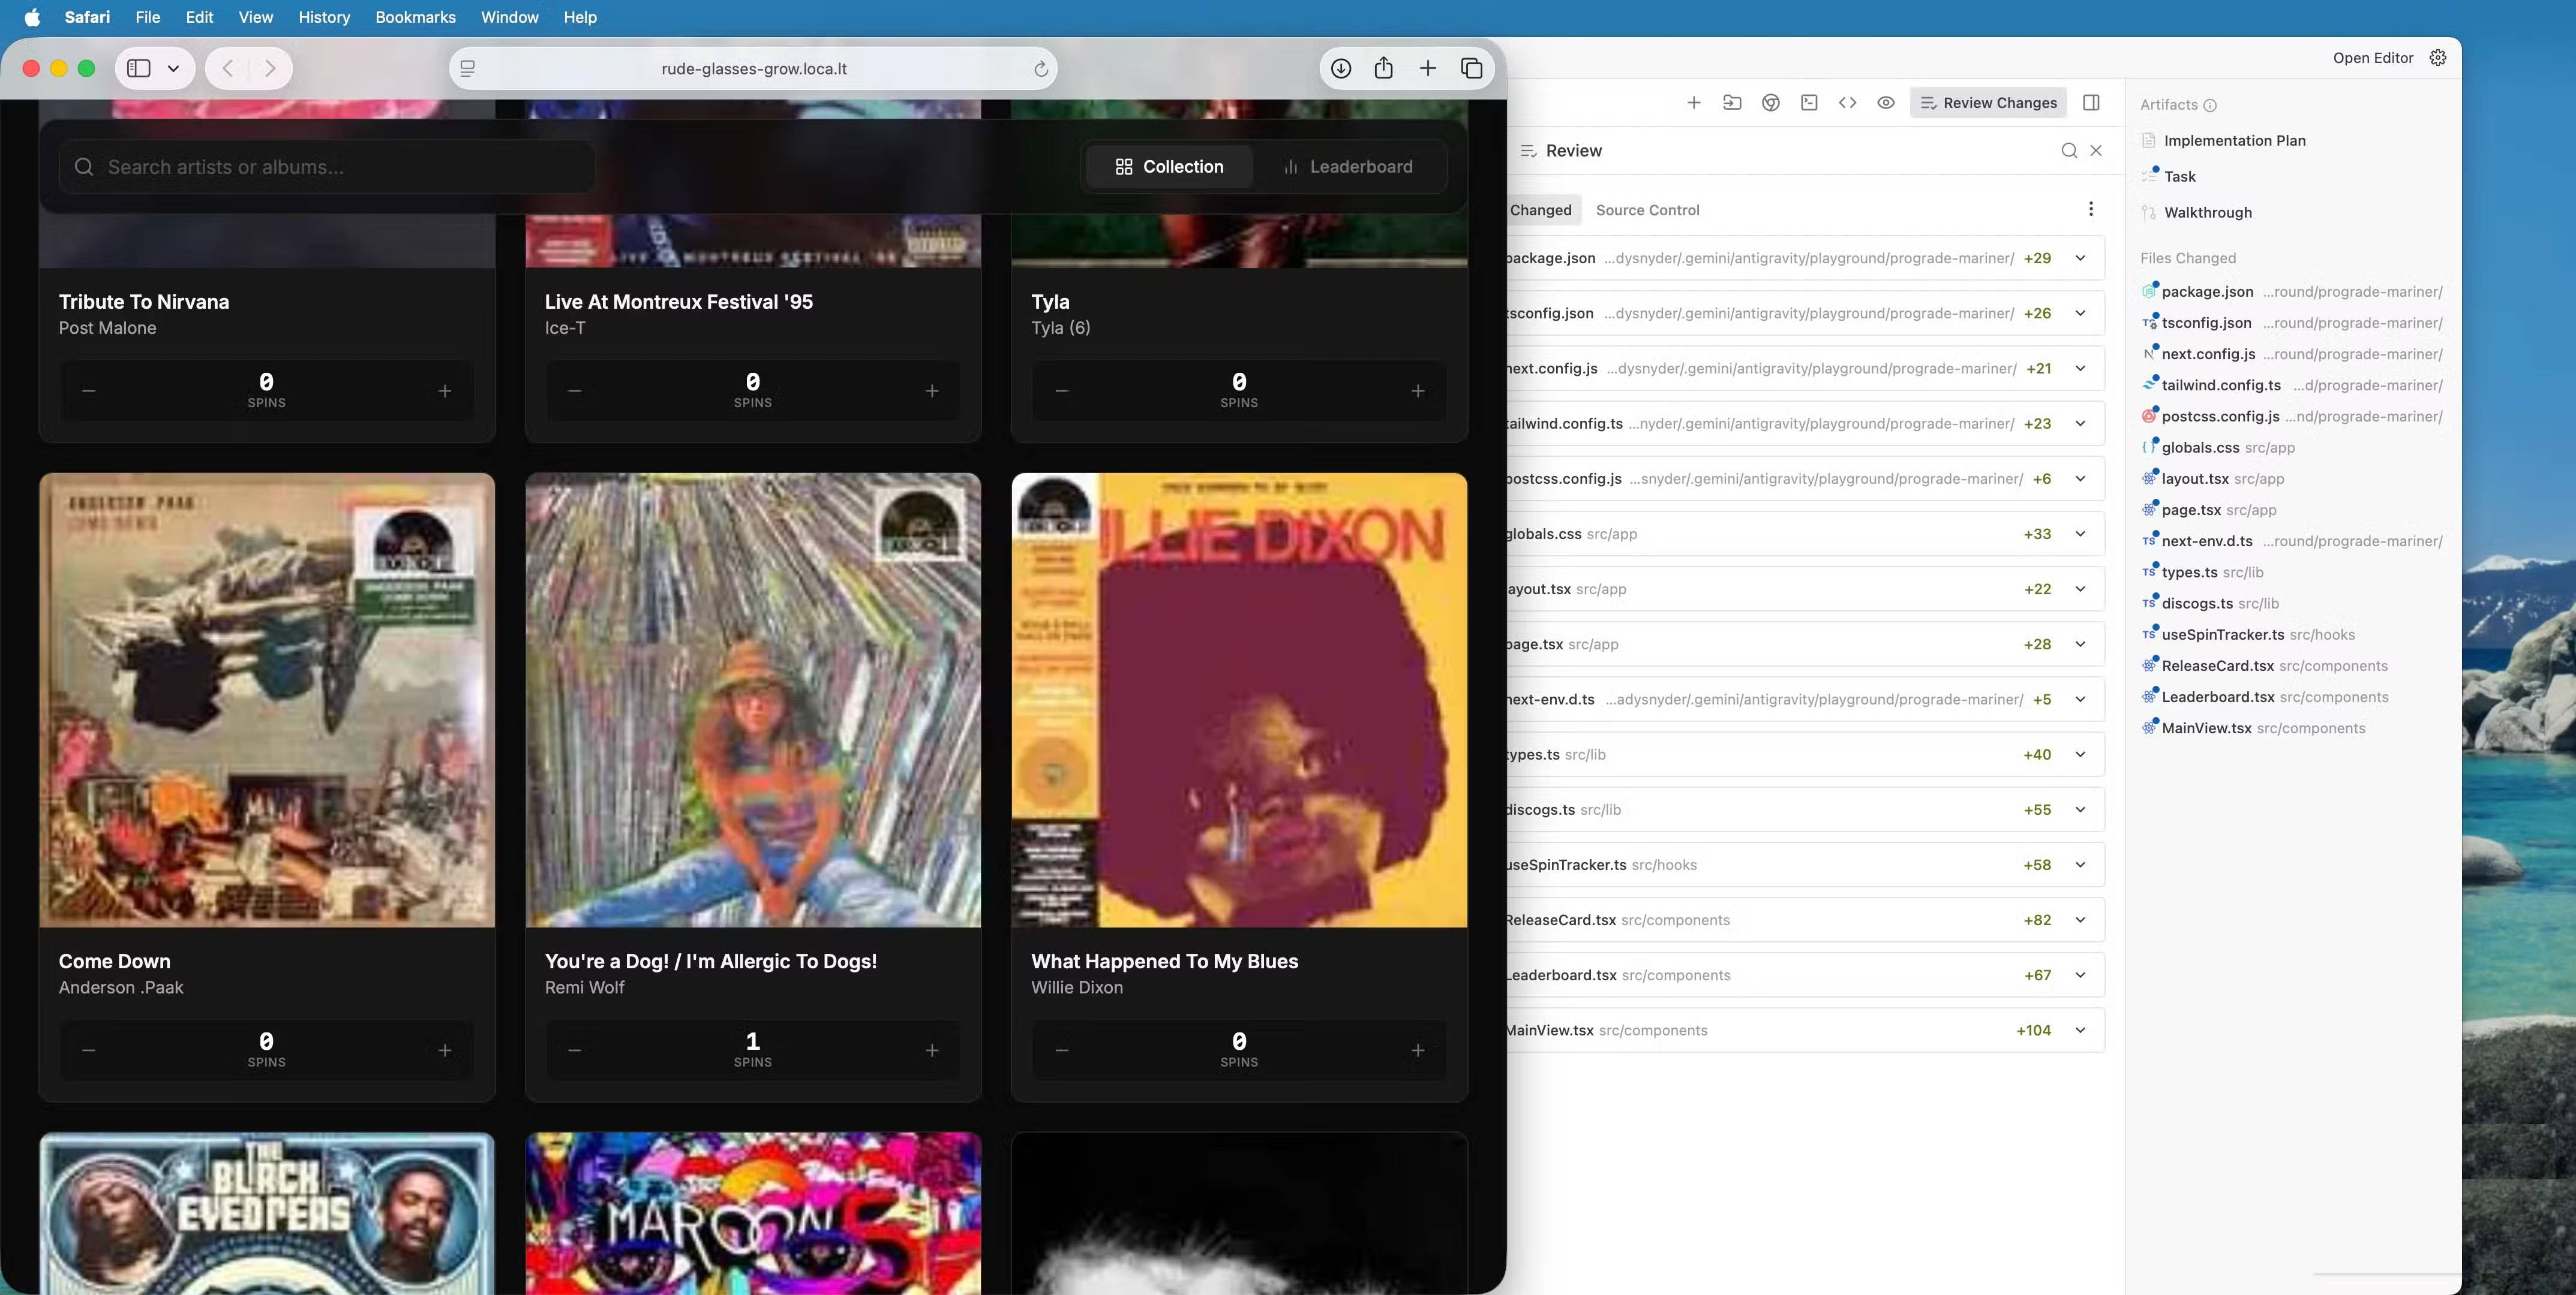Open the Implementation Plan artifact
The width and height of the screenshot is (2576, 1295).
(2234, 141)
